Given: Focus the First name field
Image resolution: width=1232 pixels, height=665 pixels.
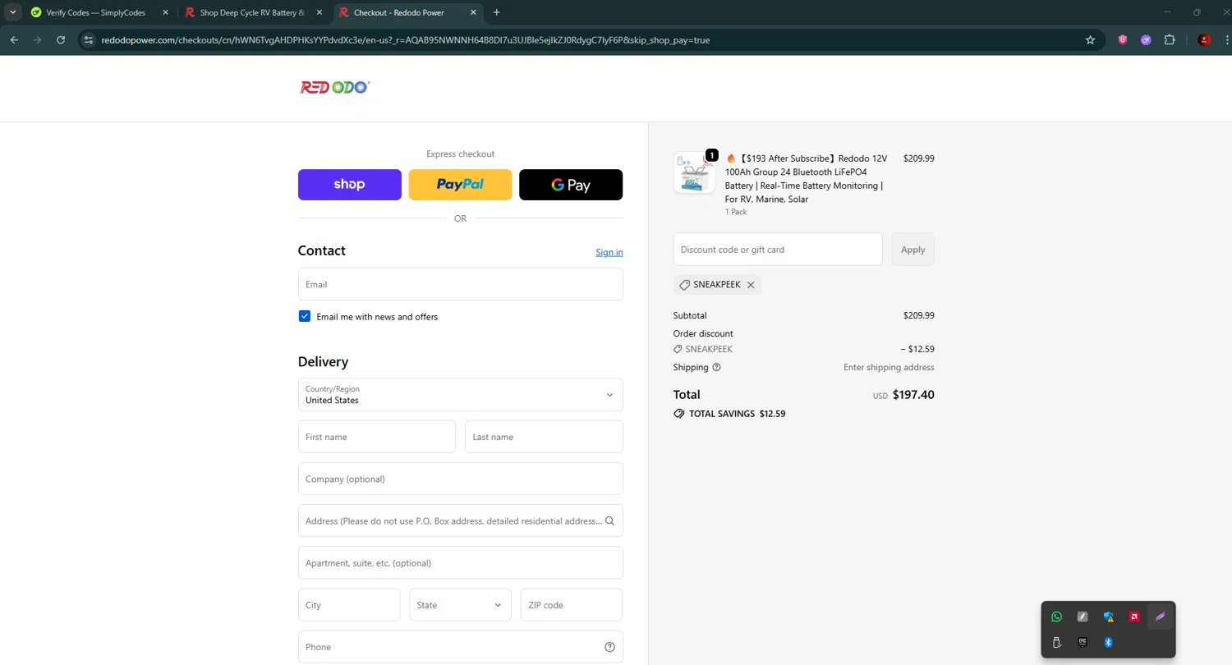Looking at the screenshot, I should (x=377, y=437).
